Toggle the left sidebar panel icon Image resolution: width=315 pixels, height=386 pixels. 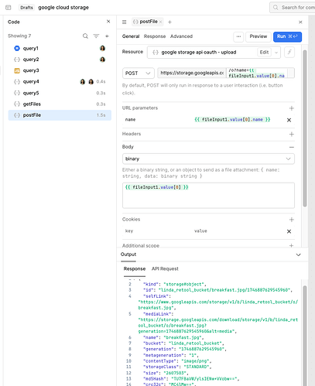9,8
